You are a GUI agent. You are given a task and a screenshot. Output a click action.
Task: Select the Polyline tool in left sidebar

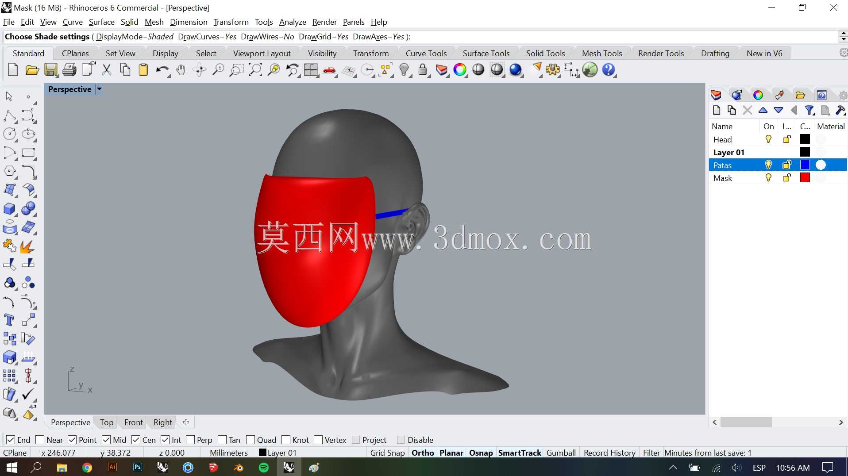9,116
